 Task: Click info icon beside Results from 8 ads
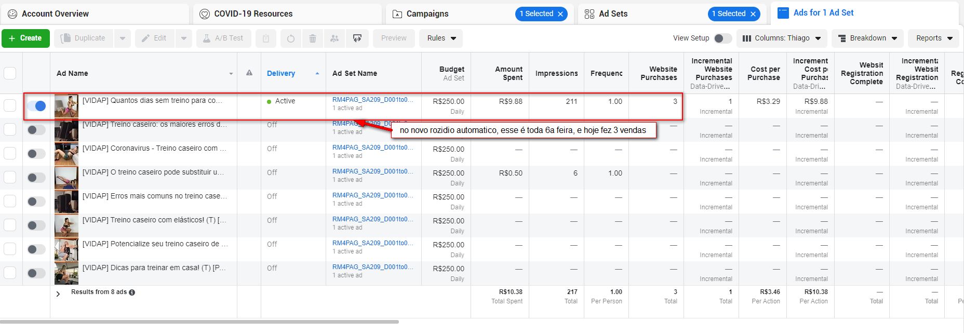coord(132,292)
